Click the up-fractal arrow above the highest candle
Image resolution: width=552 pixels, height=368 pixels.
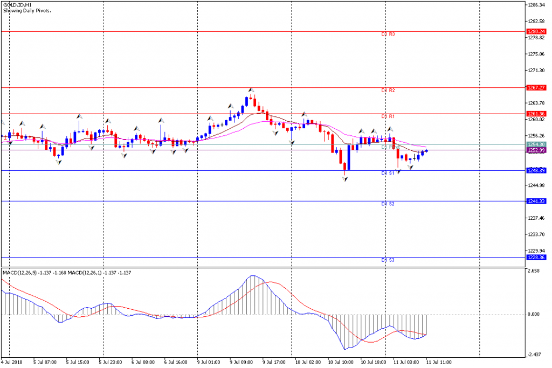coord(251,90)
